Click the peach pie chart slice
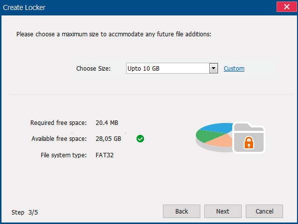Screen dimensions: 298x224 click(x=220, y=141)
